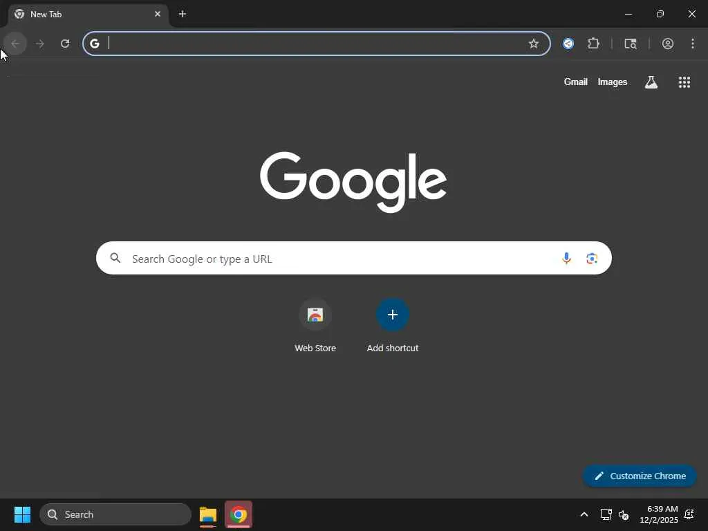The width and height of the screenshot is (708, 531).
Task: Show hidden system tray icons chevron
Action: pyautogui.click(x=584, y=514)
